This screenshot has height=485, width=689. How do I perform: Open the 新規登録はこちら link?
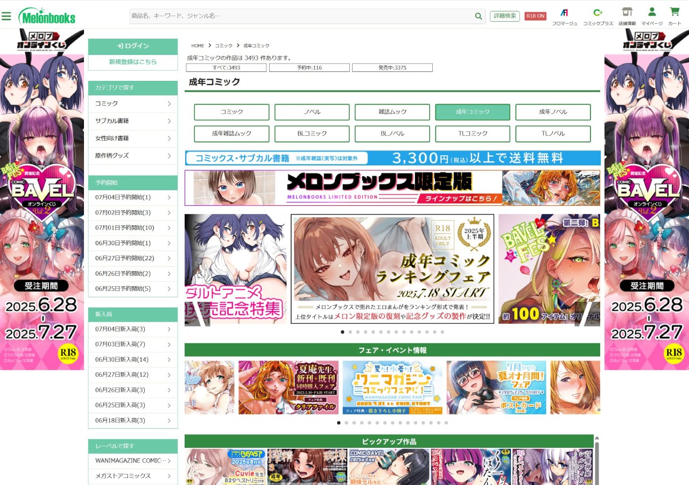click(133, 62)
